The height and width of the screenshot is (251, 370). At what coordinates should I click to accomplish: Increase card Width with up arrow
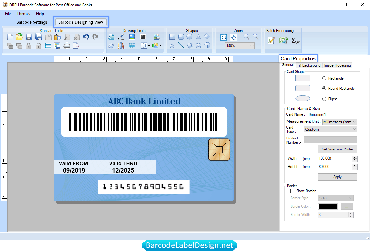(x=355, y=157)
